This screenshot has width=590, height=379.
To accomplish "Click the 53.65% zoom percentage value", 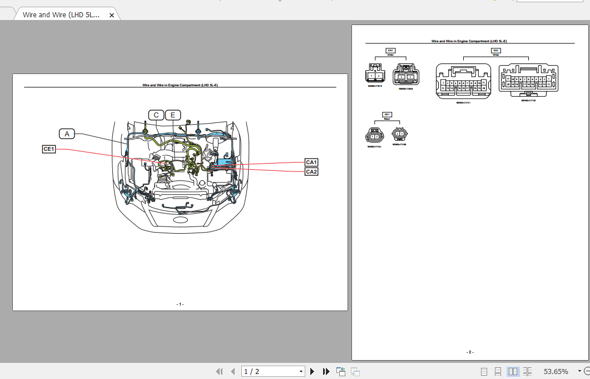I will tap(556, 371).
